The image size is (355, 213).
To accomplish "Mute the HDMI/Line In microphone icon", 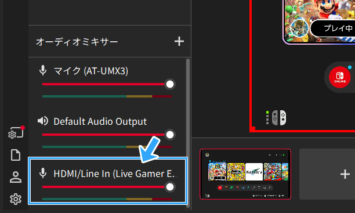I will (x=43, y=174).
